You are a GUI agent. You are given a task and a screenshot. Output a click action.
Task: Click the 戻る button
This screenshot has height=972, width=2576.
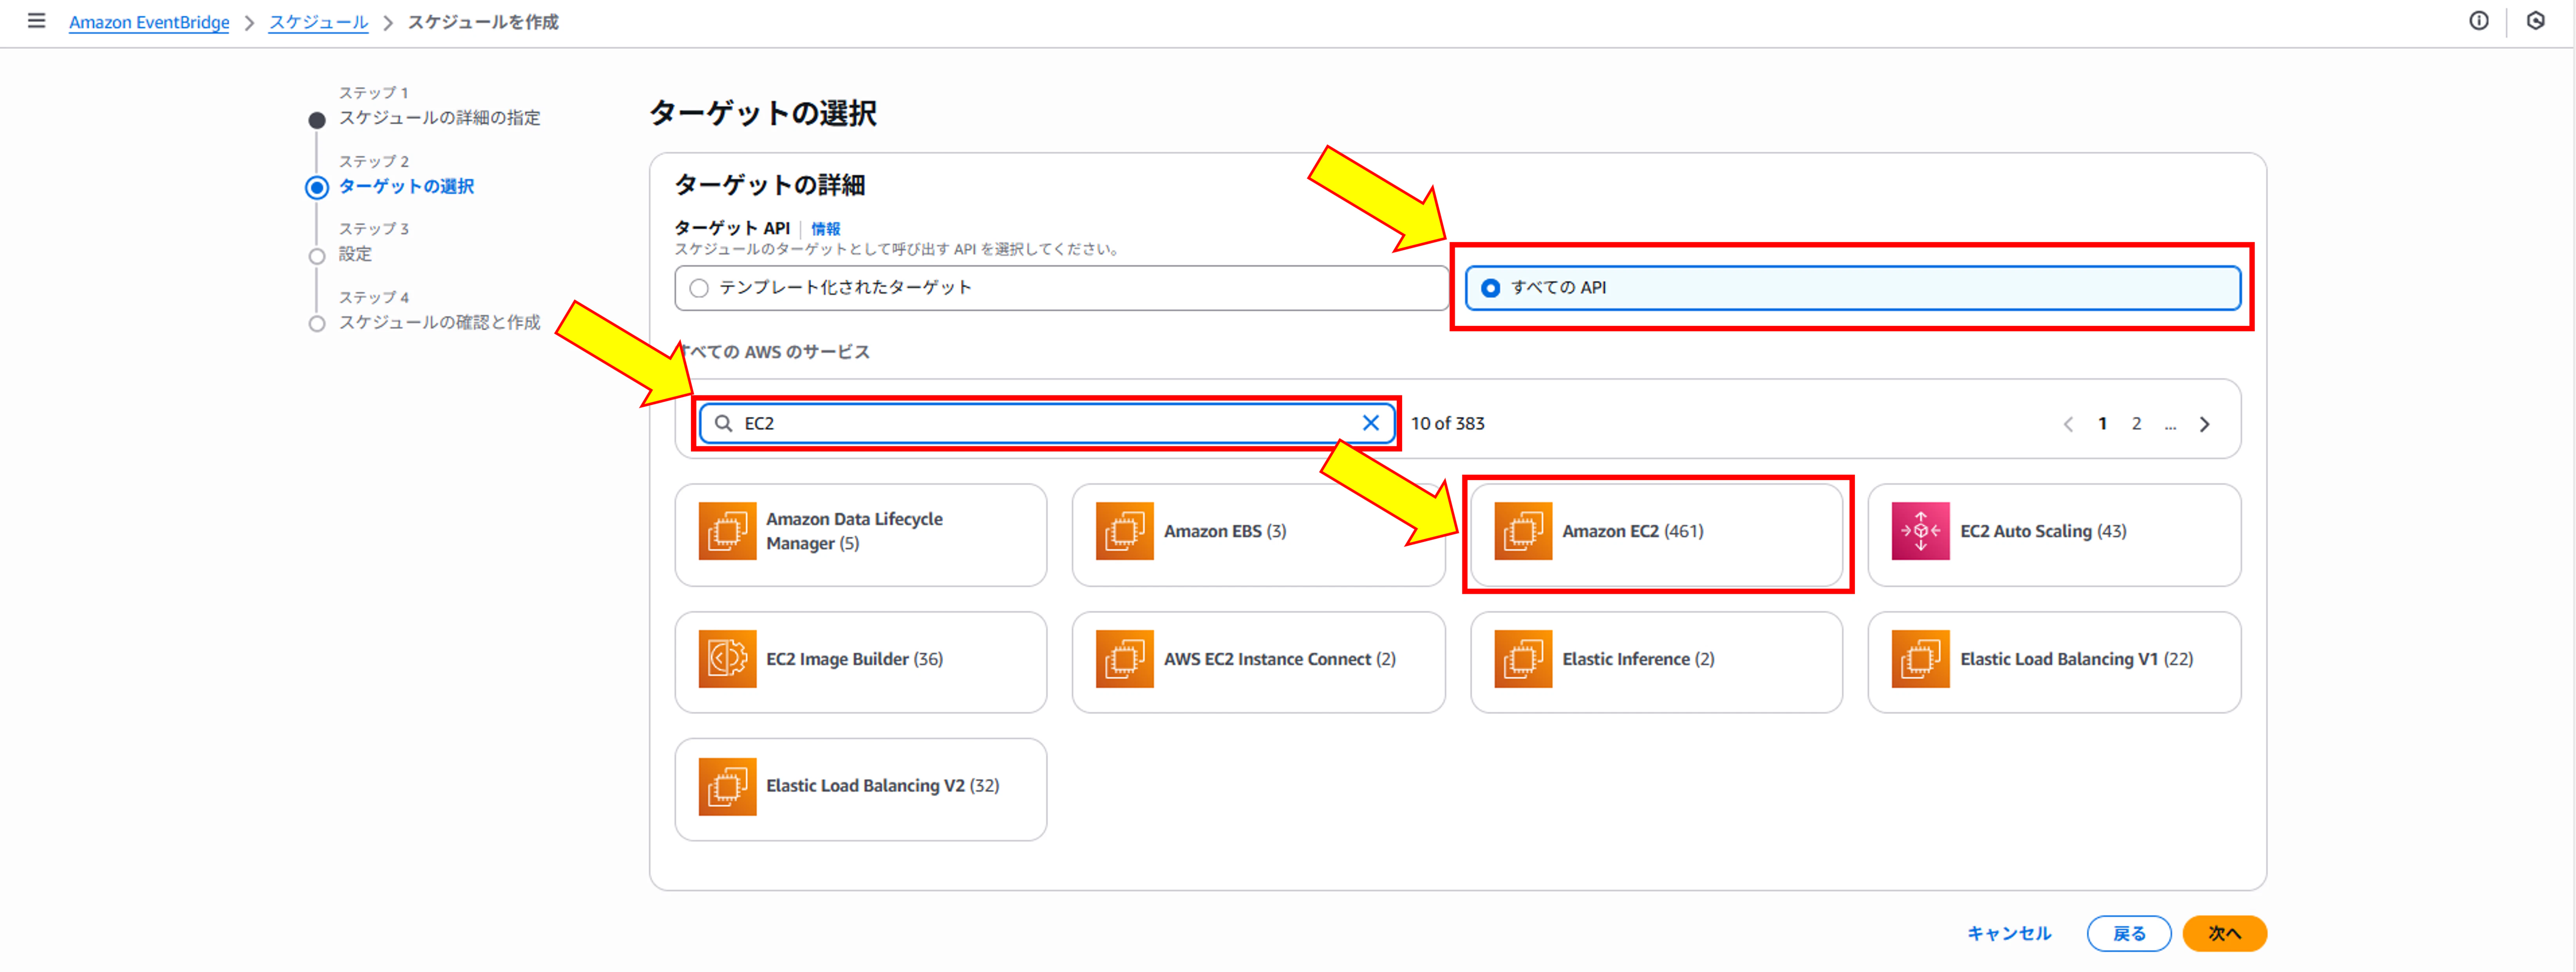click(2129, 934)
